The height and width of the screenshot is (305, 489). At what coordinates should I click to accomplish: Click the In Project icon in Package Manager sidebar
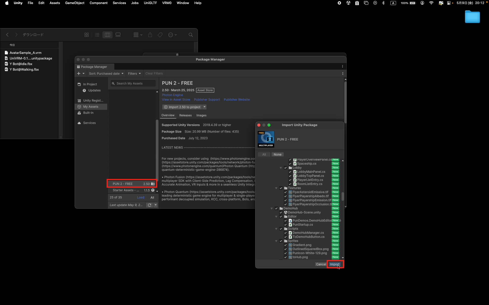(79, 84)
